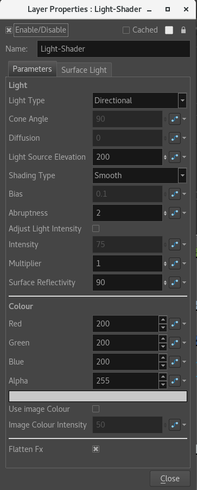The width and height of the screenshot is (197, 490).
Task: Click the grey colour preview swatch bar
Action: click(x=98, y=396)
